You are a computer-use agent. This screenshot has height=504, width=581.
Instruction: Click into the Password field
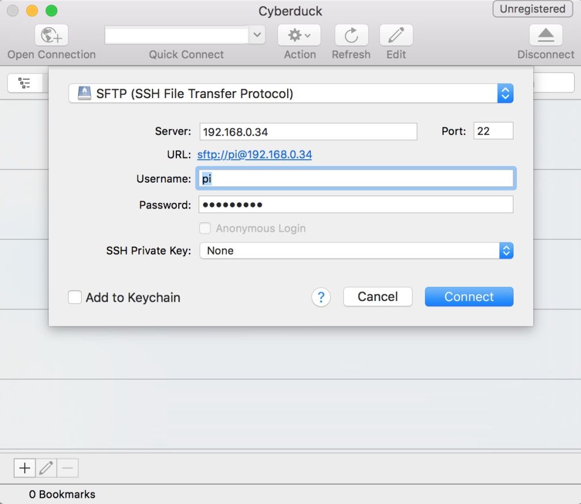[356, 205]
